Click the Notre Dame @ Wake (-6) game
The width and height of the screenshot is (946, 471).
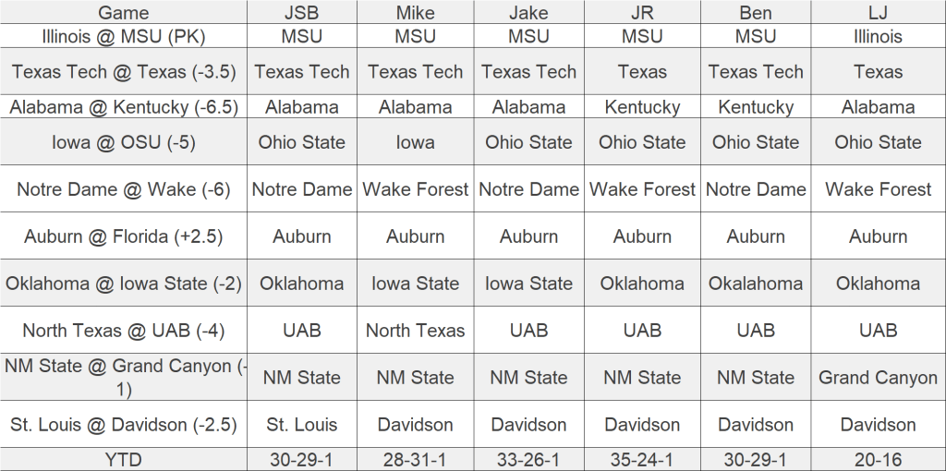pos(123,189)
